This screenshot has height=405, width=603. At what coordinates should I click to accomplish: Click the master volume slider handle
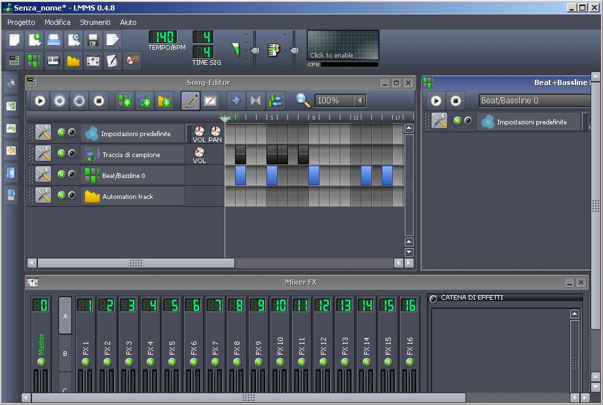[x=255, y=50]
